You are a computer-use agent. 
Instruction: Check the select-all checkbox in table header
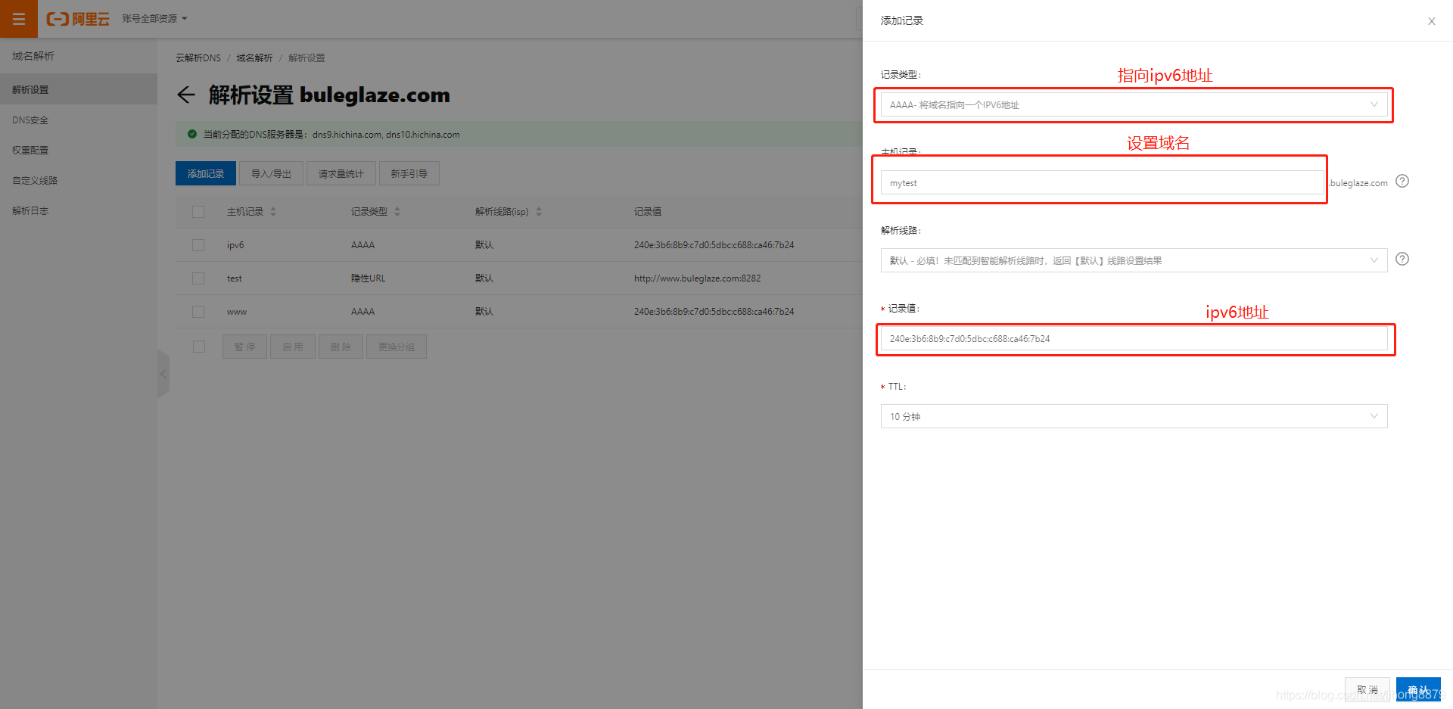(198, 211)
